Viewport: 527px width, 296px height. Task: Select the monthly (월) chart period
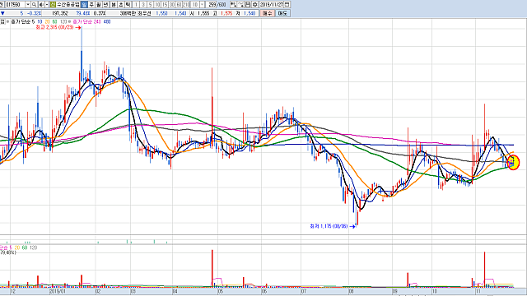pos(99,4)
